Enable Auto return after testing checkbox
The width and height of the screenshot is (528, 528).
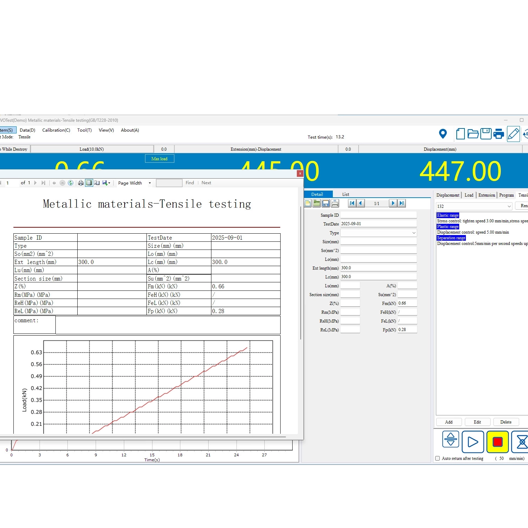(438, 458)
